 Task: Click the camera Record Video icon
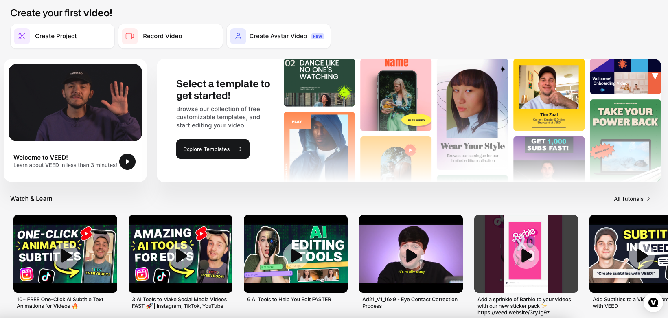tap(130, 36)
